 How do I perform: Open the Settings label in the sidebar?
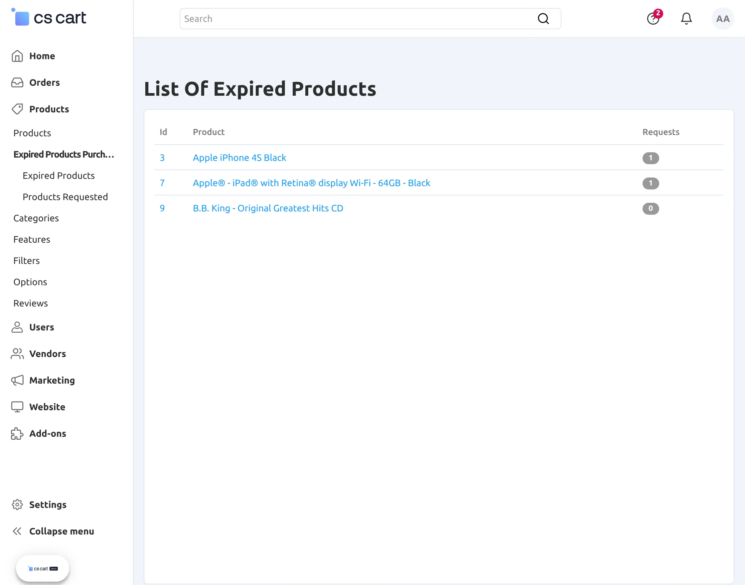coord(48,505)
